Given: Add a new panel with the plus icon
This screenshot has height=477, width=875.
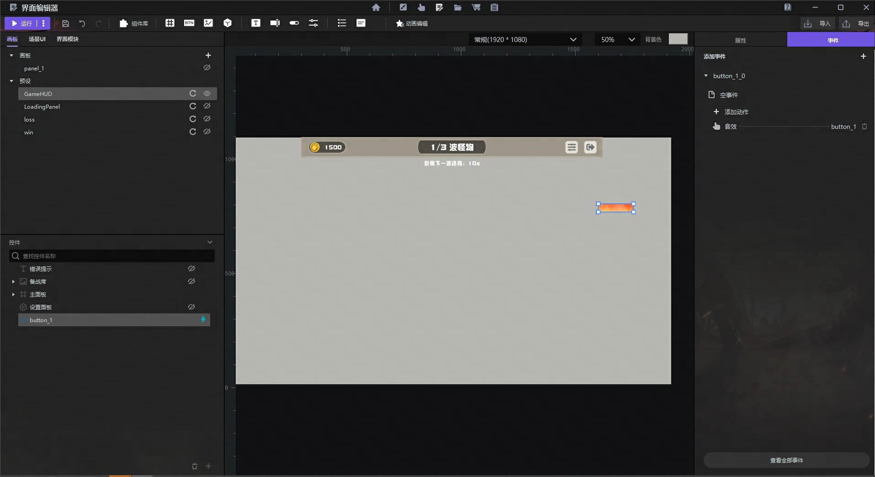Looking at the screenshot, I should (x=208, y=55).
